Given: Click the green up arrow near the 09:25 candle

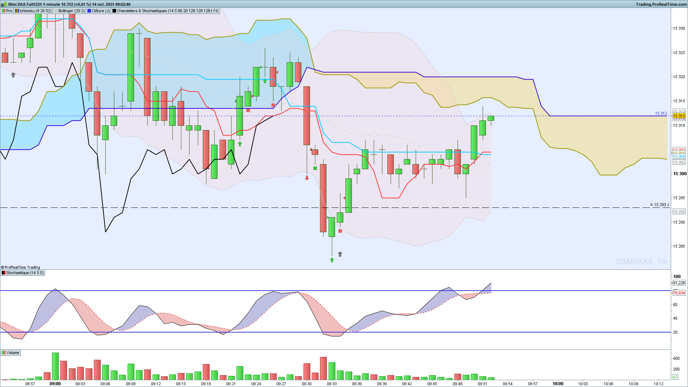Looking at the screenshot, I should 265,81.
